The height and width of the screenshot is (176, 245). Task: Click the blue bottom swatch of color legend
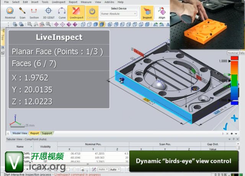point(235,103)
